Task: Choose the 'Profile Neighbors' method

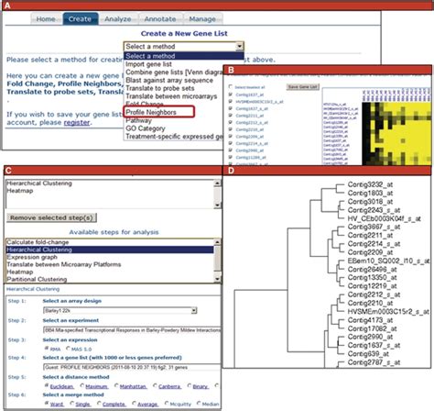Action: pyautogui.click(x=158, y=112)
